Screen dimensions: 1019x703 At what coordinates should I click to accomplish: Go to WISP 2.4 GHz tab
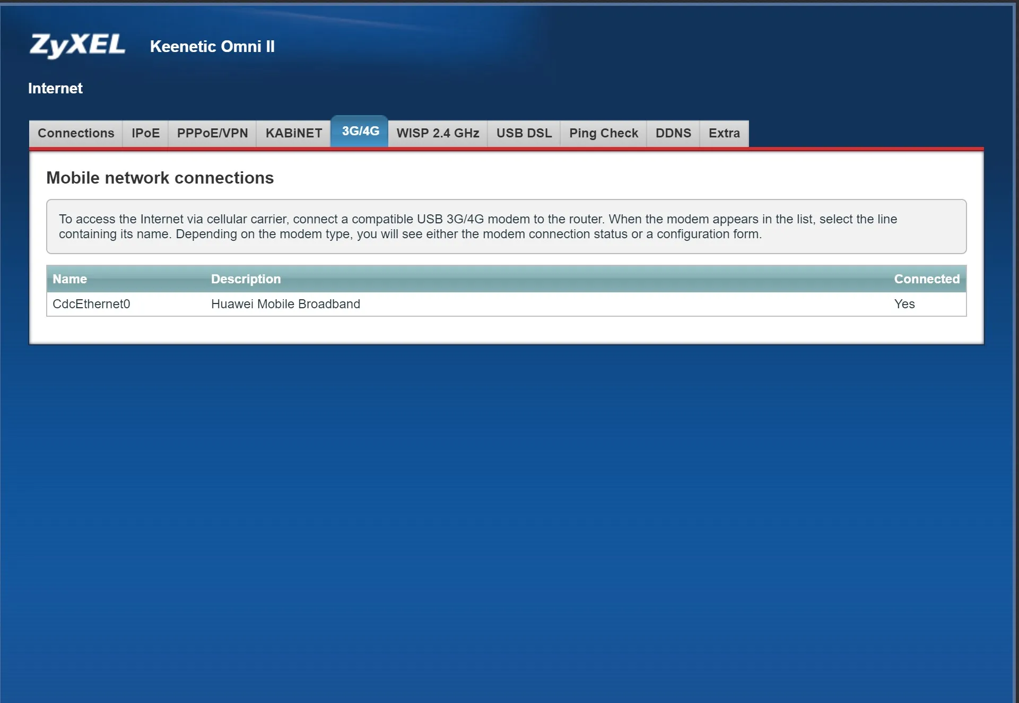click(438, 133)
